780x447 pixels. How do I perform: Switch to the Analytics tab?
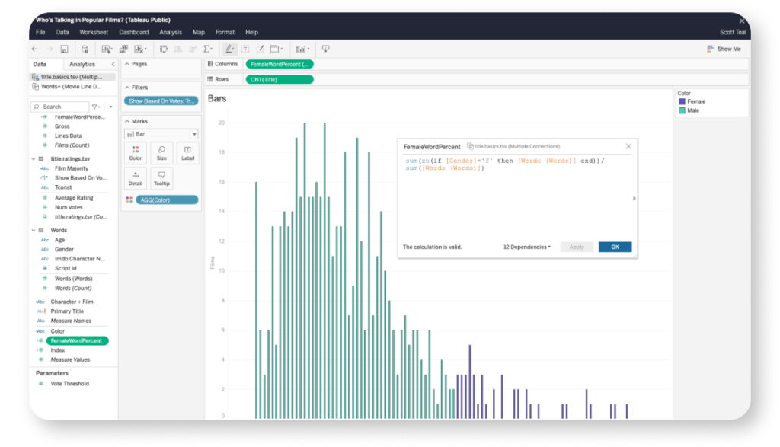82,64
